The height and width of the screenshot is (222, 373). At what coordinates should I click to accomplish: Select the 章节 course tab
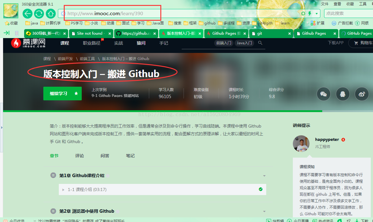pyautogui.click(x=54, y=156)
